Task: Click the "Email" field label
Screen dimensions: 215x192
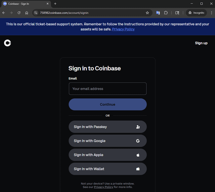Action: click(73, 78)
